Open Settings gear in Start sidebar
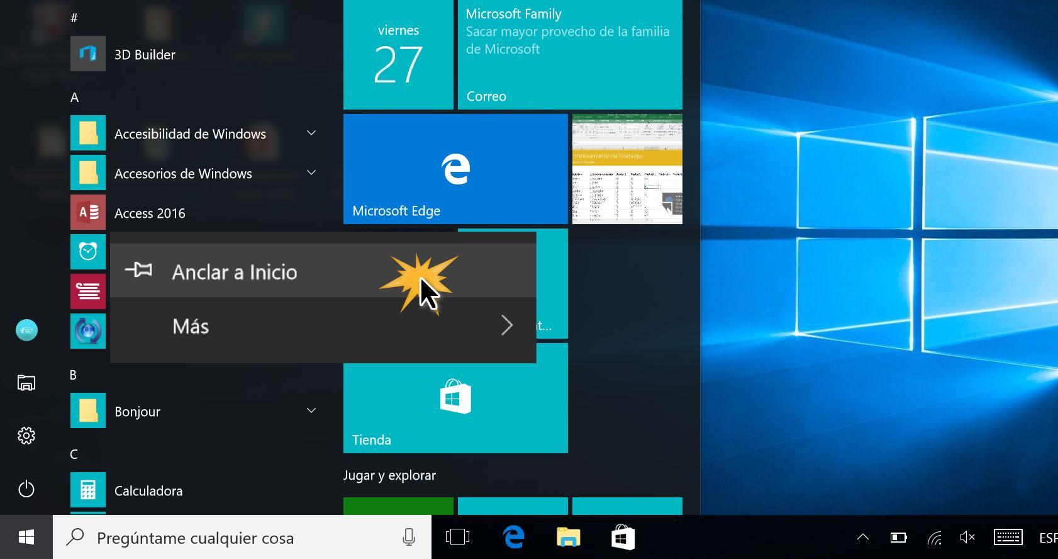Image resolution: width=1058 pixels, height=559 pixels. coord(26,436)
